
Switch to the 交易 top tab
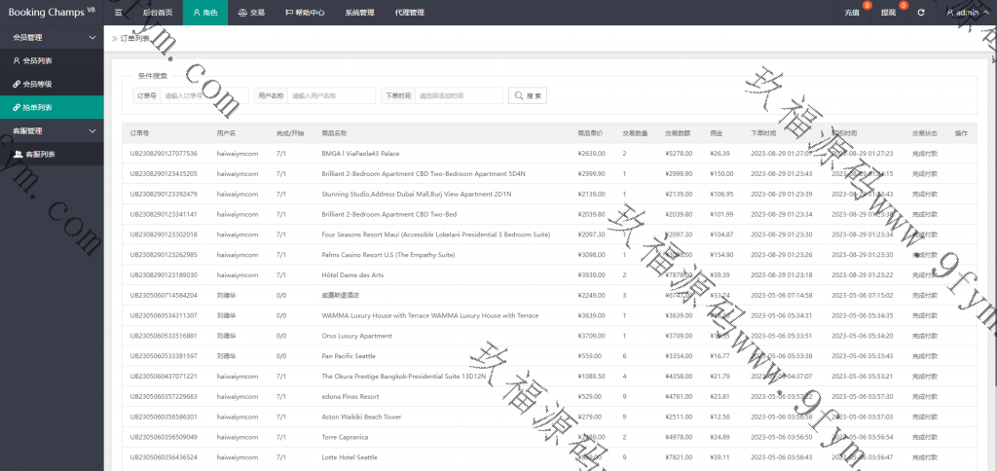point(250,13)
